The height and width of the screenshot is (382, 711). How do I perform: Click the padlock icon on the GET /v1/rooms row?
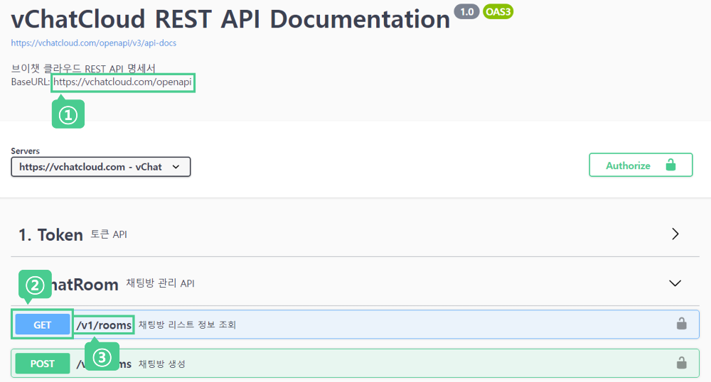[681, 324]
